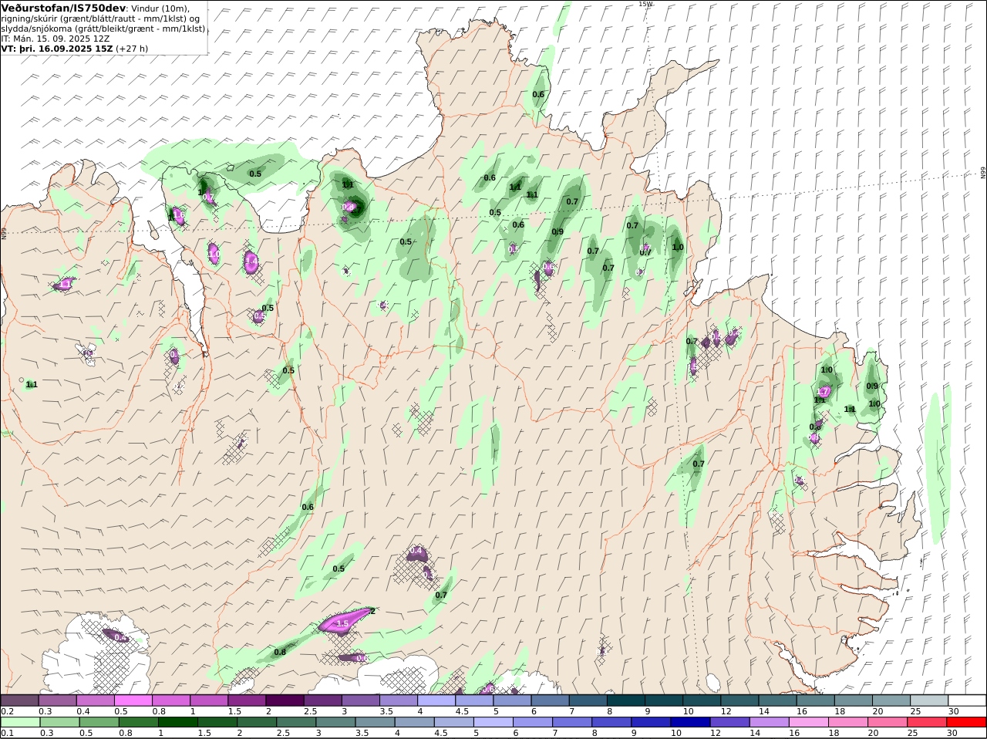Click the "0.1" label under rain scale
This screenshot has height=739, width=987.
point(7,733)
